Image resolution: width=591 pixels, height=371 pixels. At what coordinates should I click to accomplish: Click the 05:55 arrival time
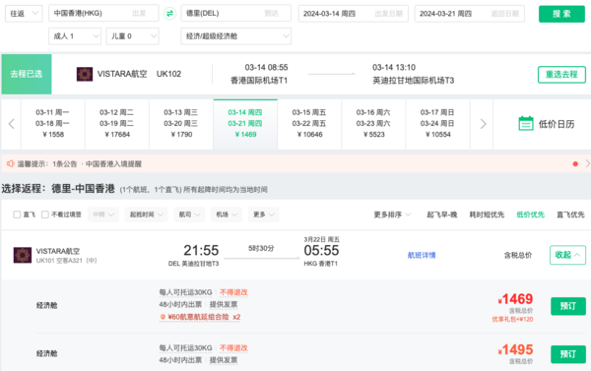coord(321,251)
